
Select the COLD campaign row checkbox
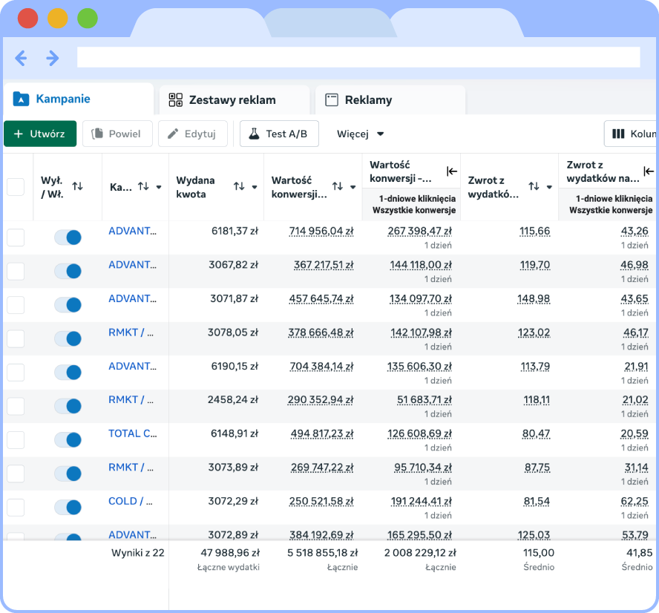(16, 508)
